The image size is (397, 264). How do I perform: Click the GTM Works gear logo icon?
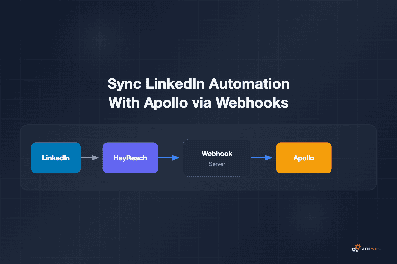point(356,248)
